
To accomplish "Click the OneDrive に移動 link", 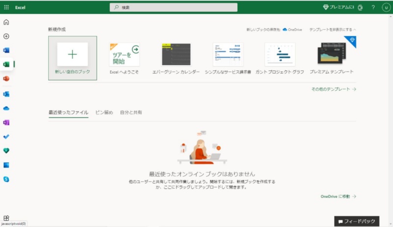I will 338,197.
